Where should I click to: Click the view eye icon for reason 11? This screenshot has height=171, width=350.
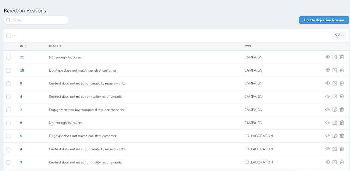click(x=328, y=57)
